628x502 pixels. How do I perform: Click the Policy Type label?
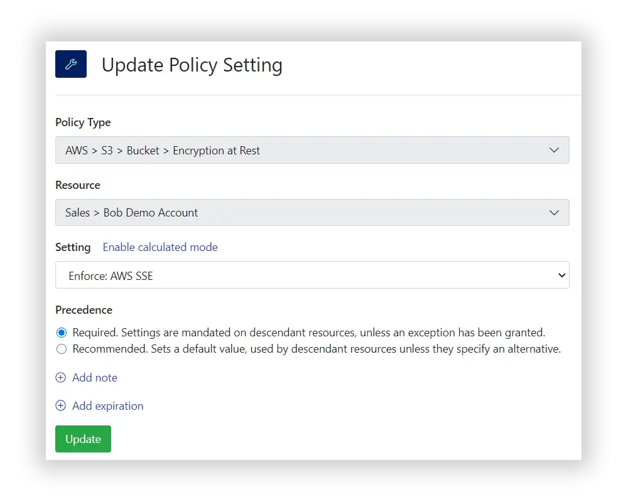(x=83, y=122)
